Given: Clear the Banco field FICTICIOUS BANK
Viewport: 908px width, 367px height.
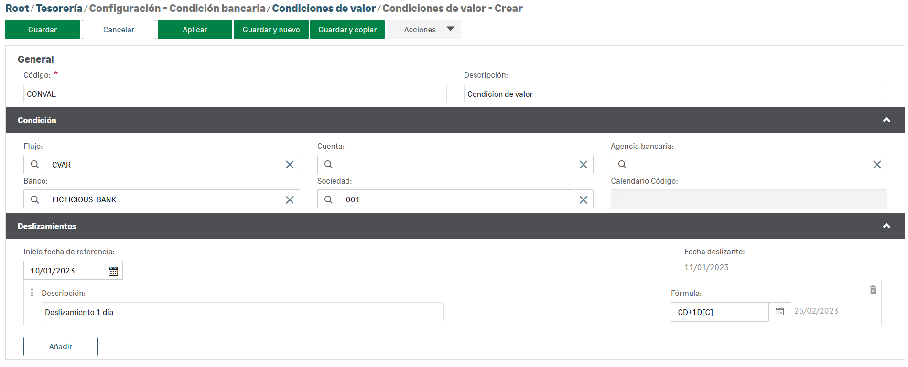Looking at the screenshot, I should tap(290, 200).
